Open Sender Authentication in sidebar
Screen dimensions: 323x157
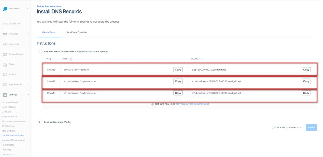pos(14,135)
